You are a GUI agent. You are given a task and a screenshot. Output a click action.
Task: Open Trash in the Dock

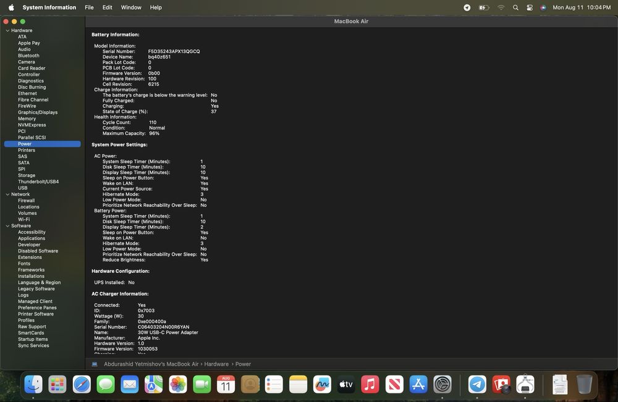pos(584,384)
